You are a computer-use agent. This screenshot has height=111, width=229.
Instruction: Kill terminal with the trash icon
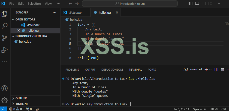click(222, 70)
